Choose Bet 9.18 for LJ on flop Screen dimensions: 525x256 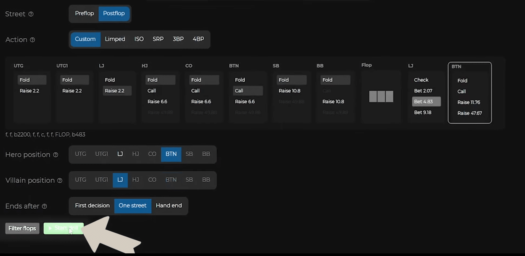click(423, 112)
